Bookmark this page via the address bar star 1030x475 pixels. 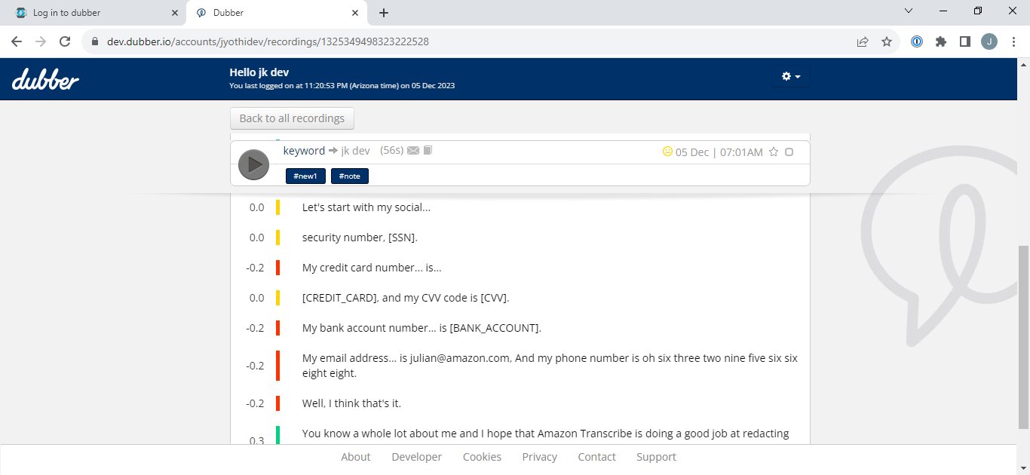click(x=886, y=41)
